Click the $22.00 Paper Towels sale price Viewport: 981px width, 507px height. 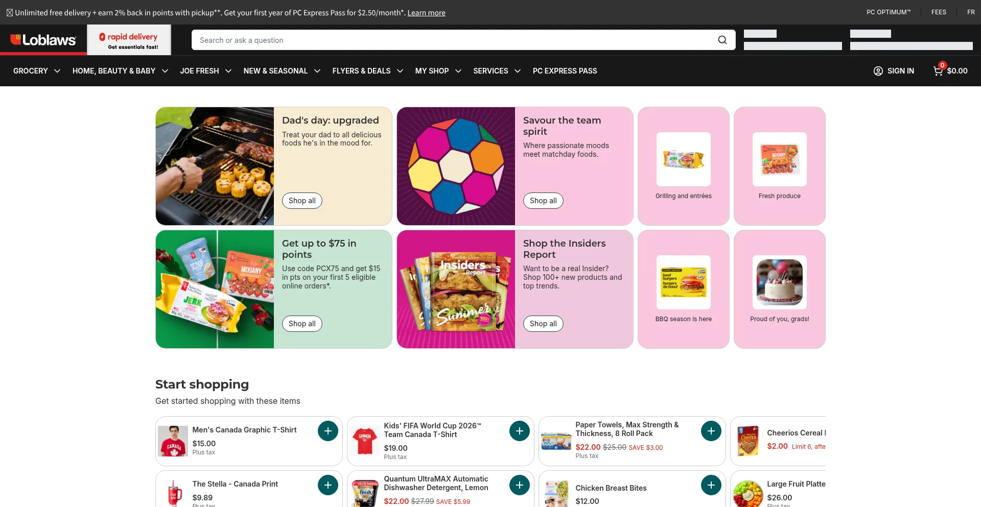tap(588, 447)
